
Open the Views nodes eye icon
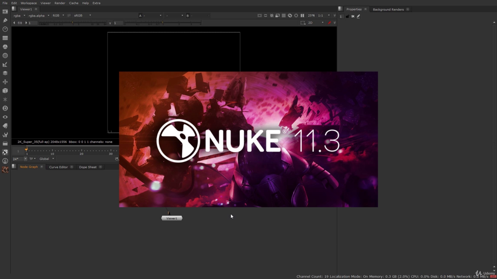click(x=5, y=117)
